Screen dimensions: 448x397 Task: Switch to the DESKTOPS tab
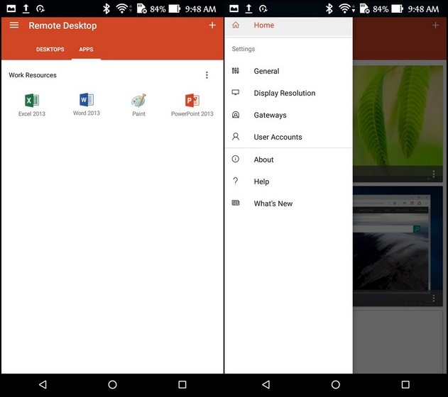[x=50, y=50]
